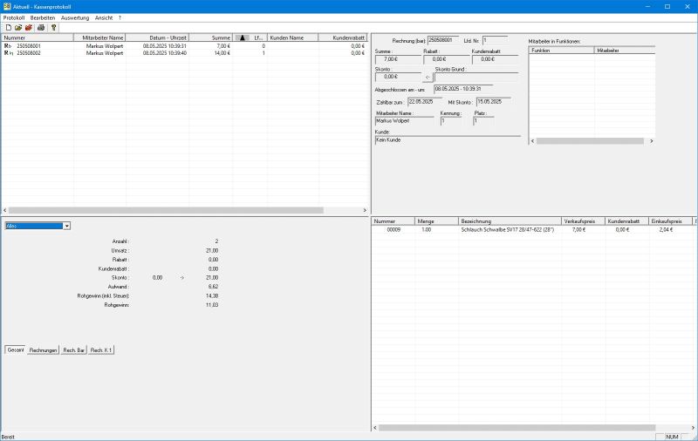Click the Kundenrabatt header in invoice list
This screenshot has width=698, height=441.
coord(343,37)
